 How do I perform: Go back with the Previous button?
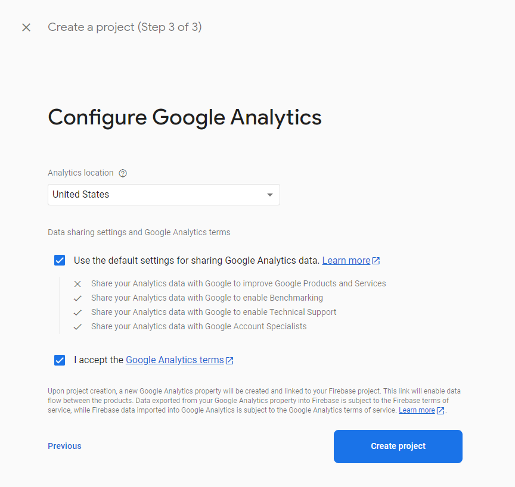tap(65, 446)
